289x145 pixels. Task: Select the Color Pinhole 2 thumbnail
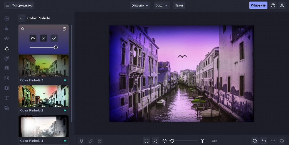(44, 69)
